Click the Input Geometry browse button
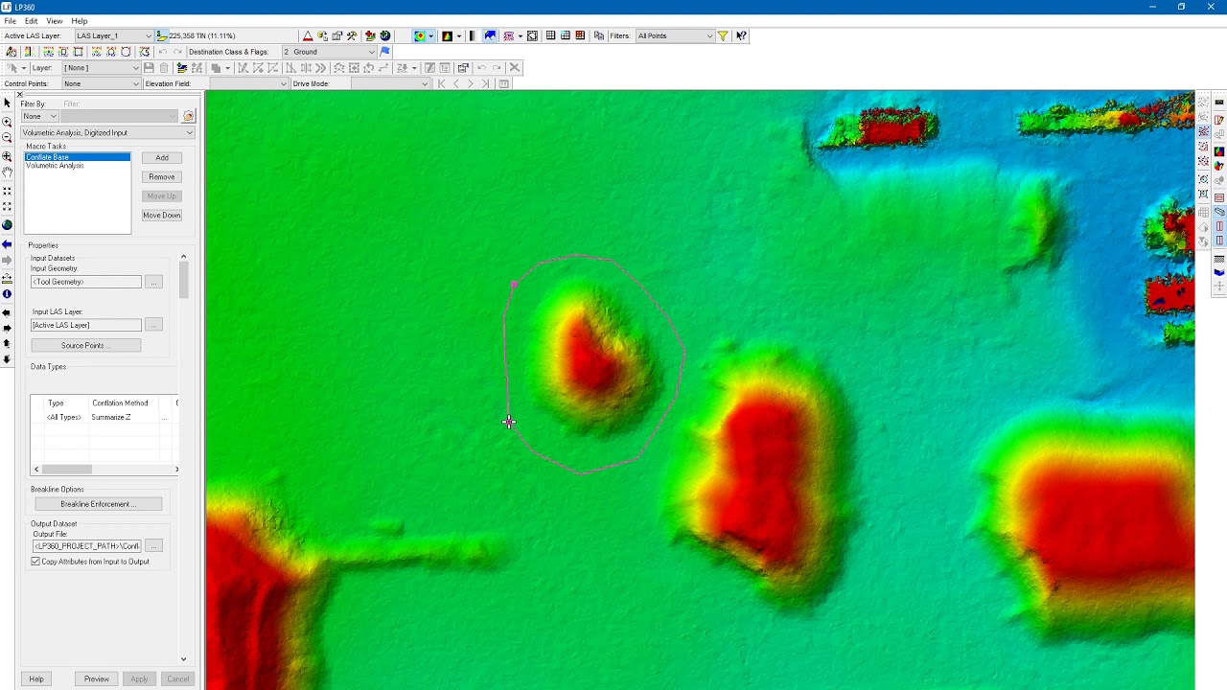 153,282
